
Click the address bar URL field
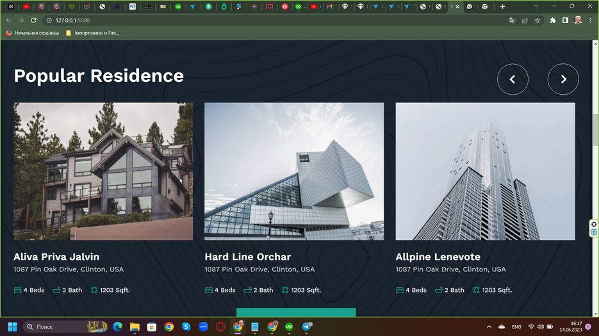(275, 20)
